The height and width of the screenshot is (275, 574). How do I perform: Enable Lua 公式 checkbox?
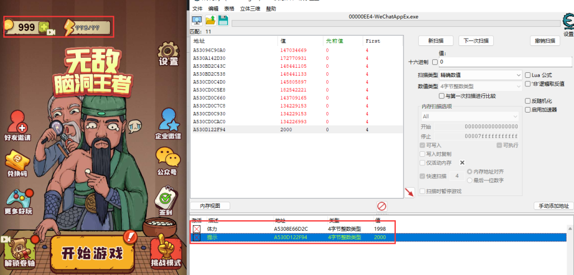tap(527, 75)
